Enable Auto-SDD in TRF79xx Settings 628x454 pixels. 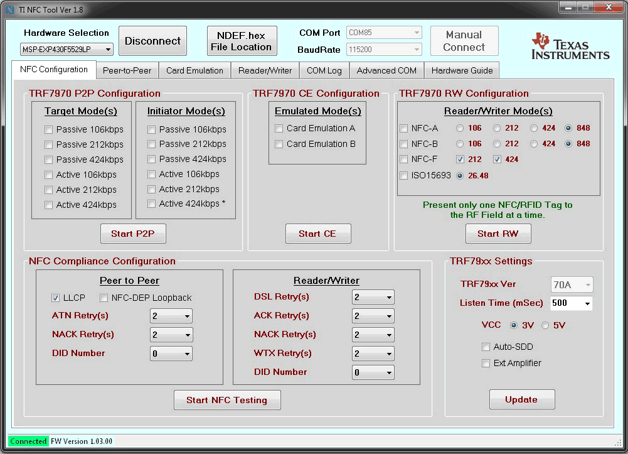(x=486, y=347)
